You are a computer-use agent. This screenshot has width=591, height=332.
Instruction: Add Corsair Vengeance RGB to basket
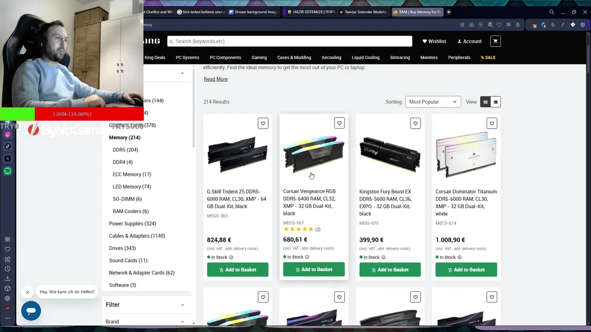(x=314, y=269)
